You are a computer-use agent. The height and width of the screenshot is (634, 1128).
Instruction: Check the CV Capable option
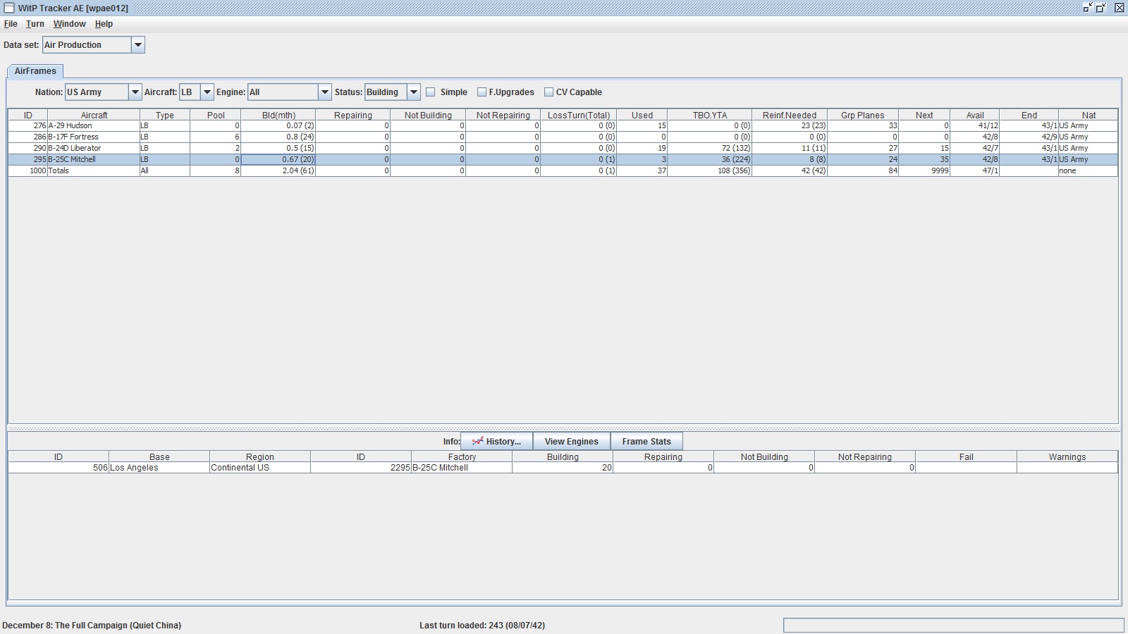coord(548,92)
